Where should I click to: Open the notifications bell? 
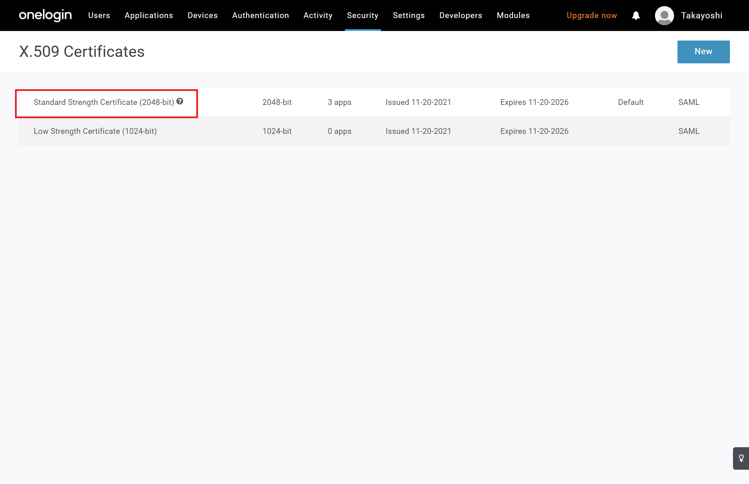coord(636,15)
